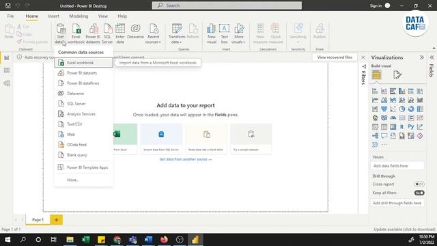Choose Power BI dataflows from the menu

tap(83, 83)
